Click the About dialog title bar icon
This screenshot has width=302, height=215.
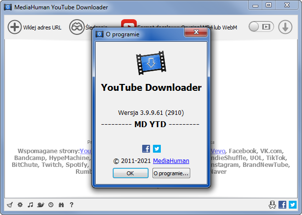[x=100, y=34]
